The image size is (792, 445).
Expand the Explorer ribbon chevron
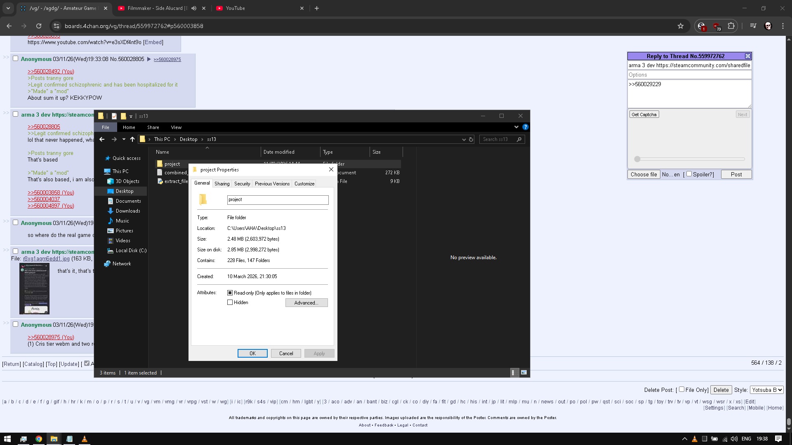click(516, 127)
